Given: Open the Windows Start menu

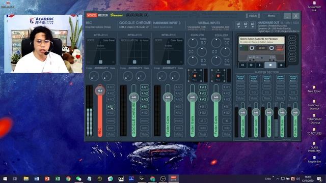Looking at the screenshot, I should (x=5, y=178).
